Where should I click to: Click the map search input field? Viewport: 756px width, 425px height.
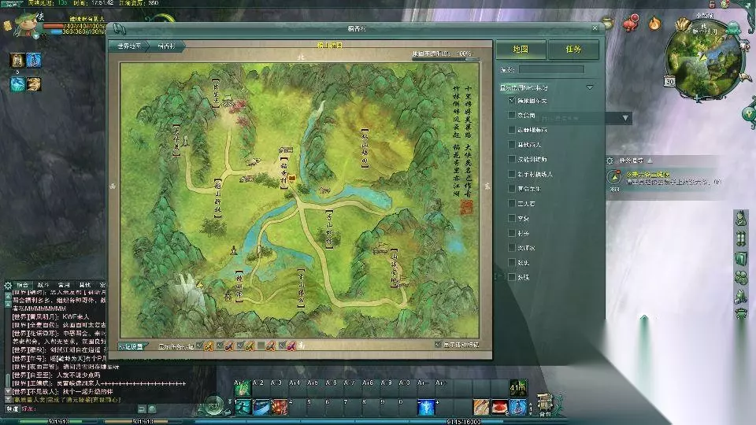[x=551, y=70]
